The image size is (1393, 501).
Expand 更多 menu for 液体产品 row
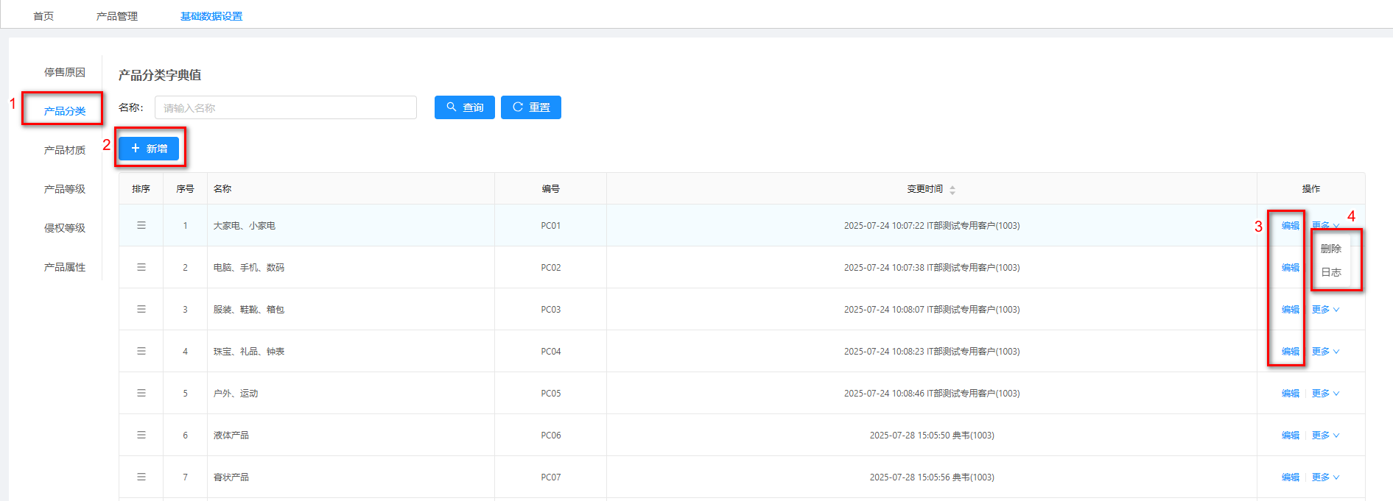point(1324,436)
